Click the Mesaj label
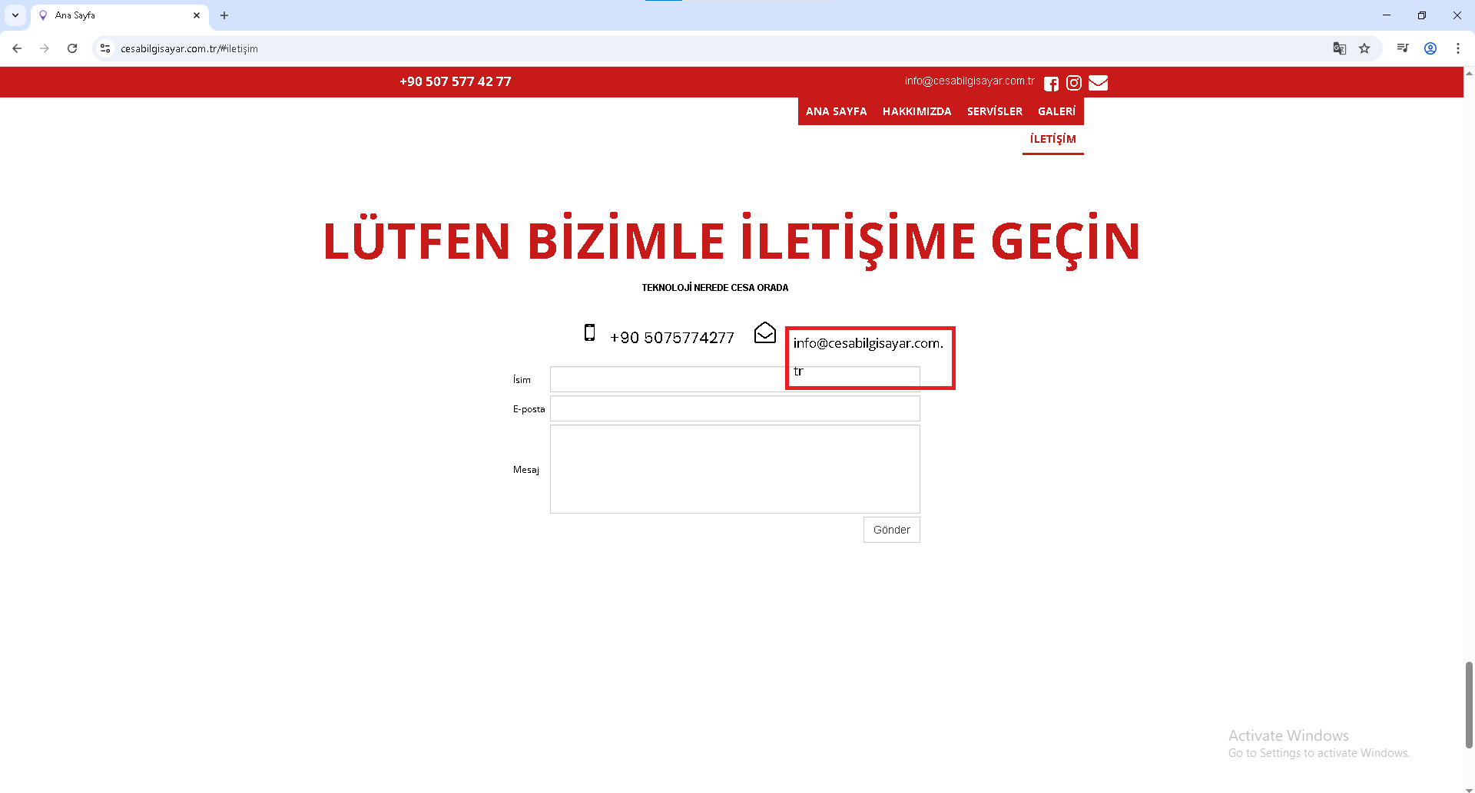 tap(525, 470)
